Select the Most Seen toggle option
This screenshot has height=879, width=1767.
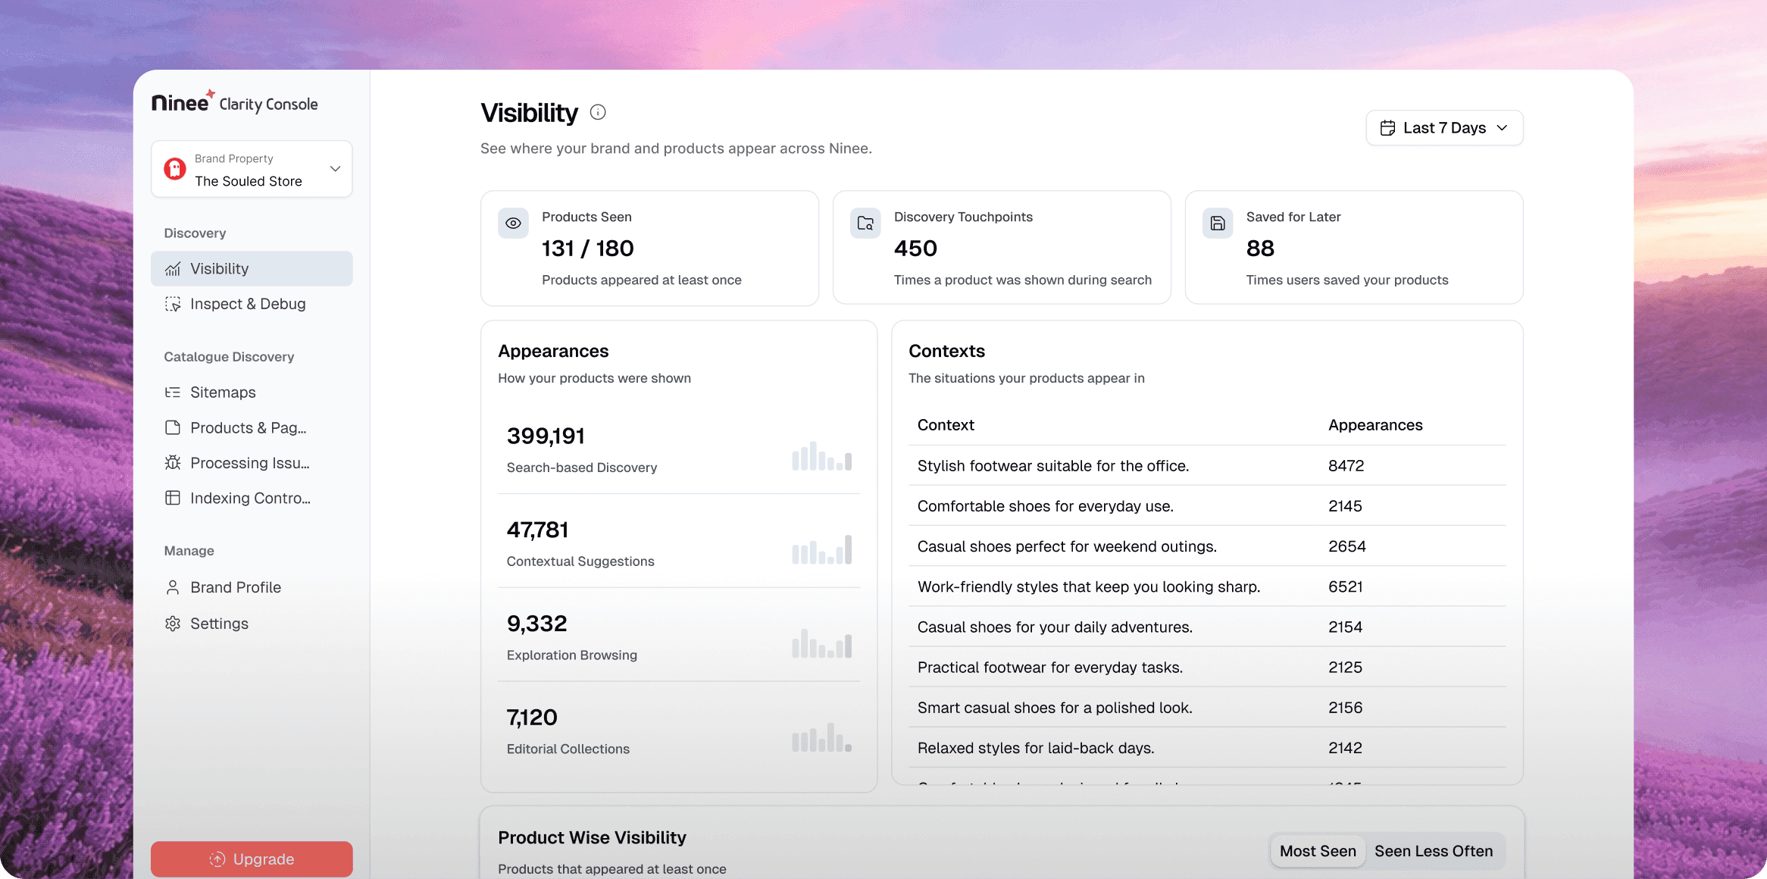[x=1317, y=851]
